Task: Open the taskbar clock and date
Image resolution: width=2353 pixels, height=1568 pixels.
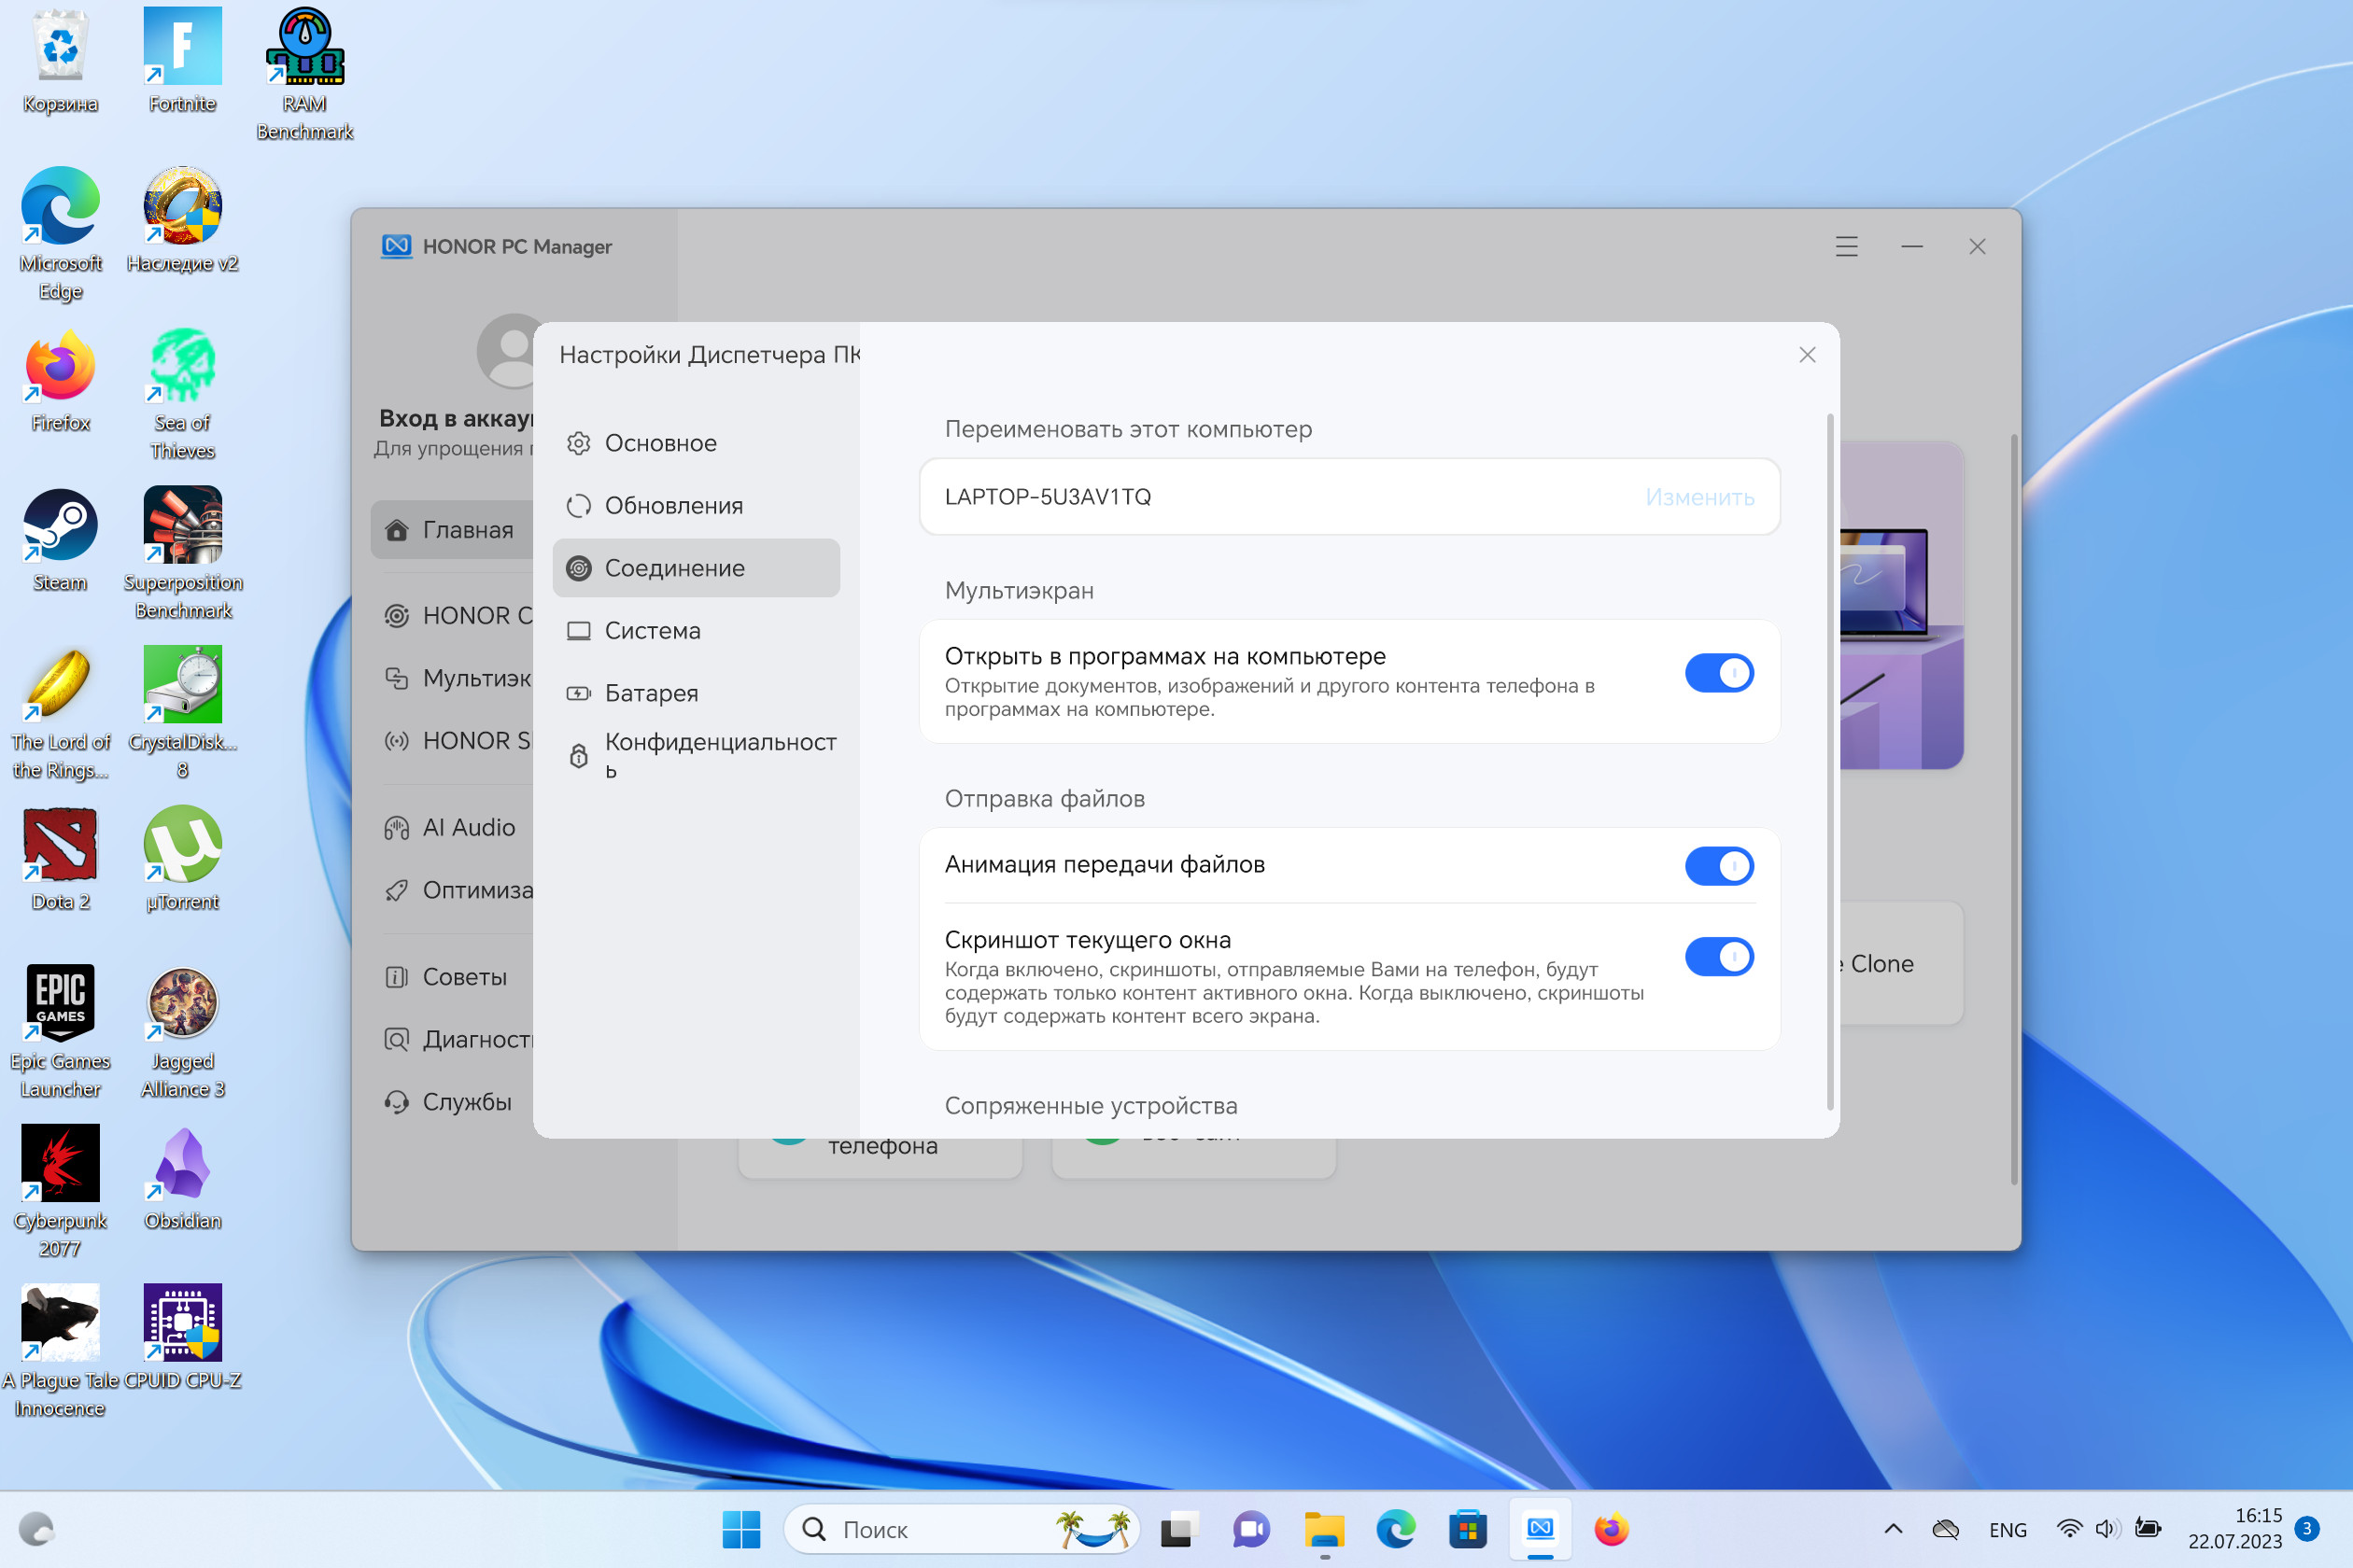Action: click(x=2235, y=1529)
